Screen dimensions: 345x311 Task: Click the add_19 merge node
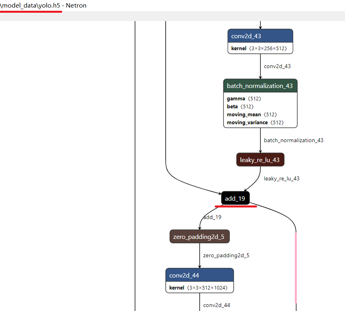tap(235, 198)
